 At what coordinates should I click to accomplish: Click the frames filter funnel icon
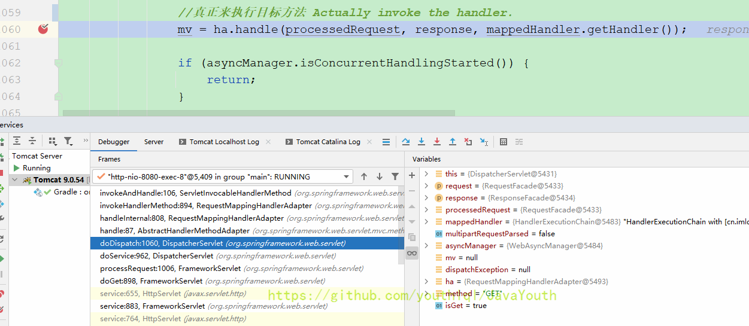pos(395,176)
